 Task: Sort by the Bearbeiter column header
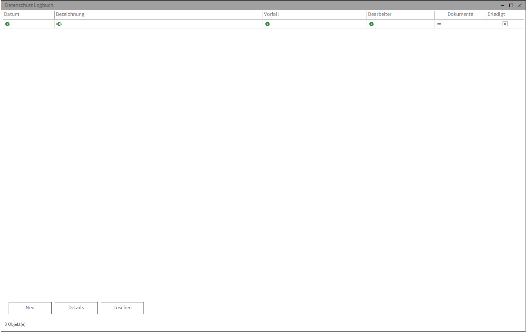pyautogui.click(x=400, y=14)
